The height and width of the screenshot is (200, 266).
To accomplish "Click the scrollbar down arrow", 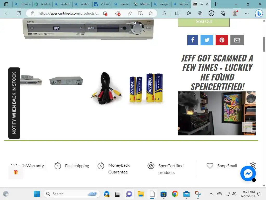I will [264, 185].
